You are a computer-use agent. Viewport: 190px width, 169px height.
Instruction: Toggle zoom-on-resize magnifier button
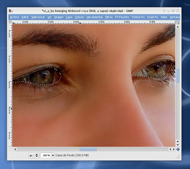coord(178,23)
